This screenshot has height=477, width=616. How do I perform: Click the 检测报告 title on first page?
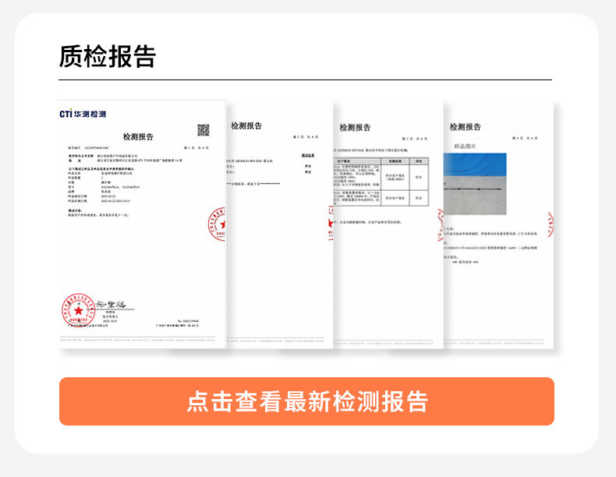point(139,136)
